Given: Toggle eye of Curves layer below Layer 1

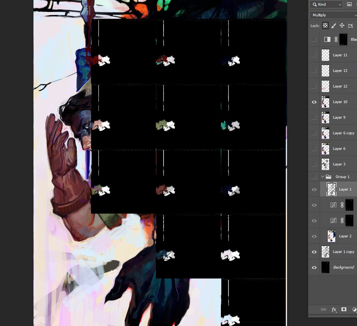Looking at the screenshot, I should [314, 205].
